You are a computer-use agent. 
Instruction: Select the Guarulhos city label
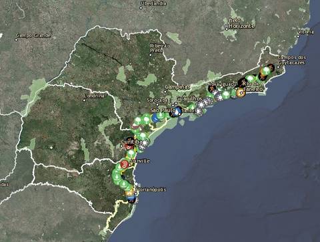coord(189,98)
